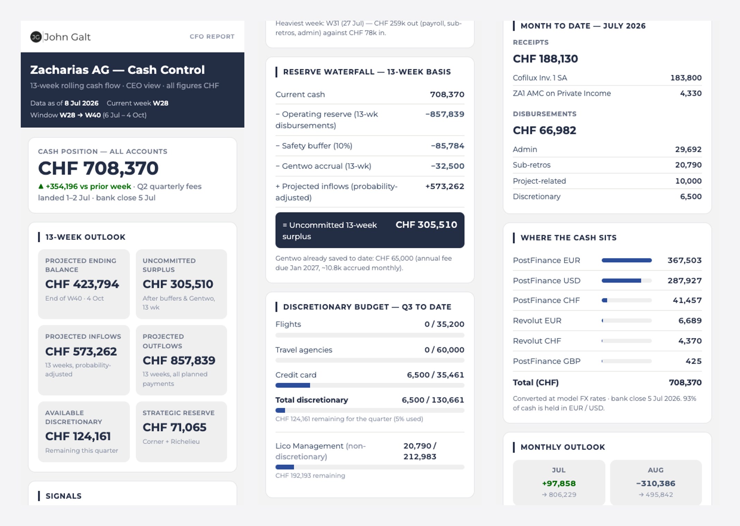
Task: Select the Zacharias AG — Cash Control title
Action: [117, 70]
